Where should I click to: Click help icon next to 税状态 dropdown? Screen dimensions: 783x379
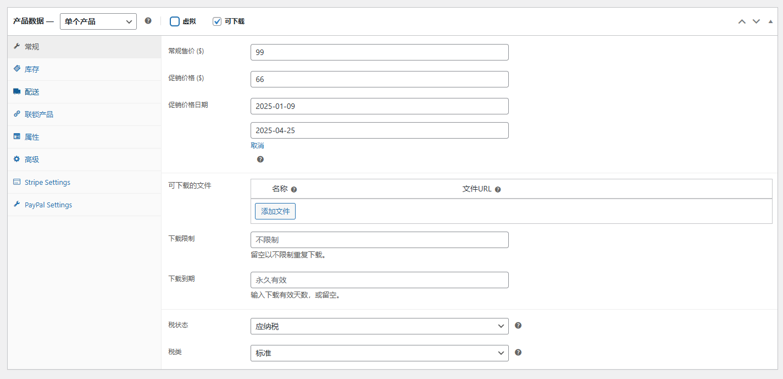click(518, 325)
